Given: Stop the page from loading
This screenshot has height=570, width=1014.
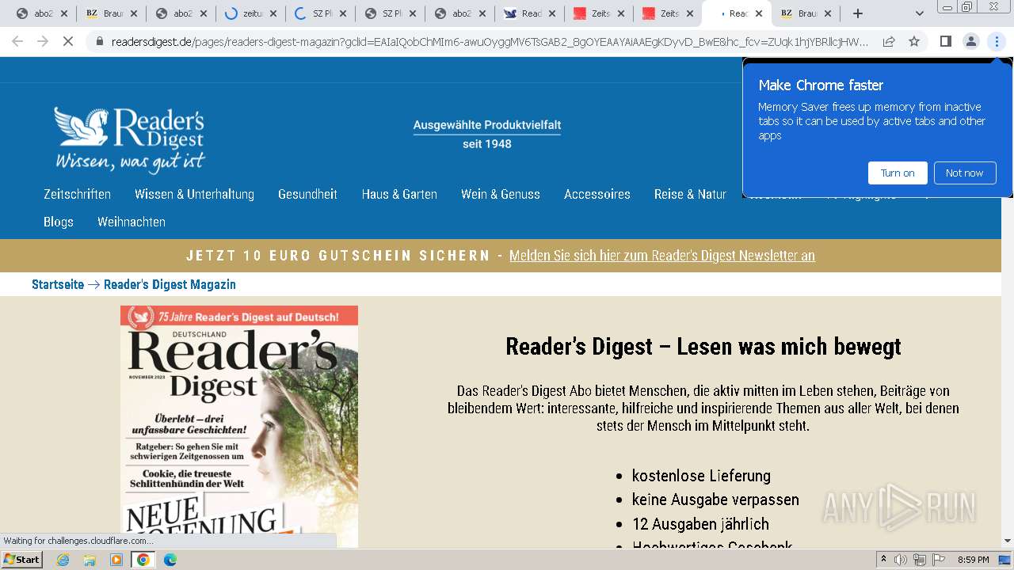Looking at the screenshot, I should pyautogui.click(x=68, y=41).
